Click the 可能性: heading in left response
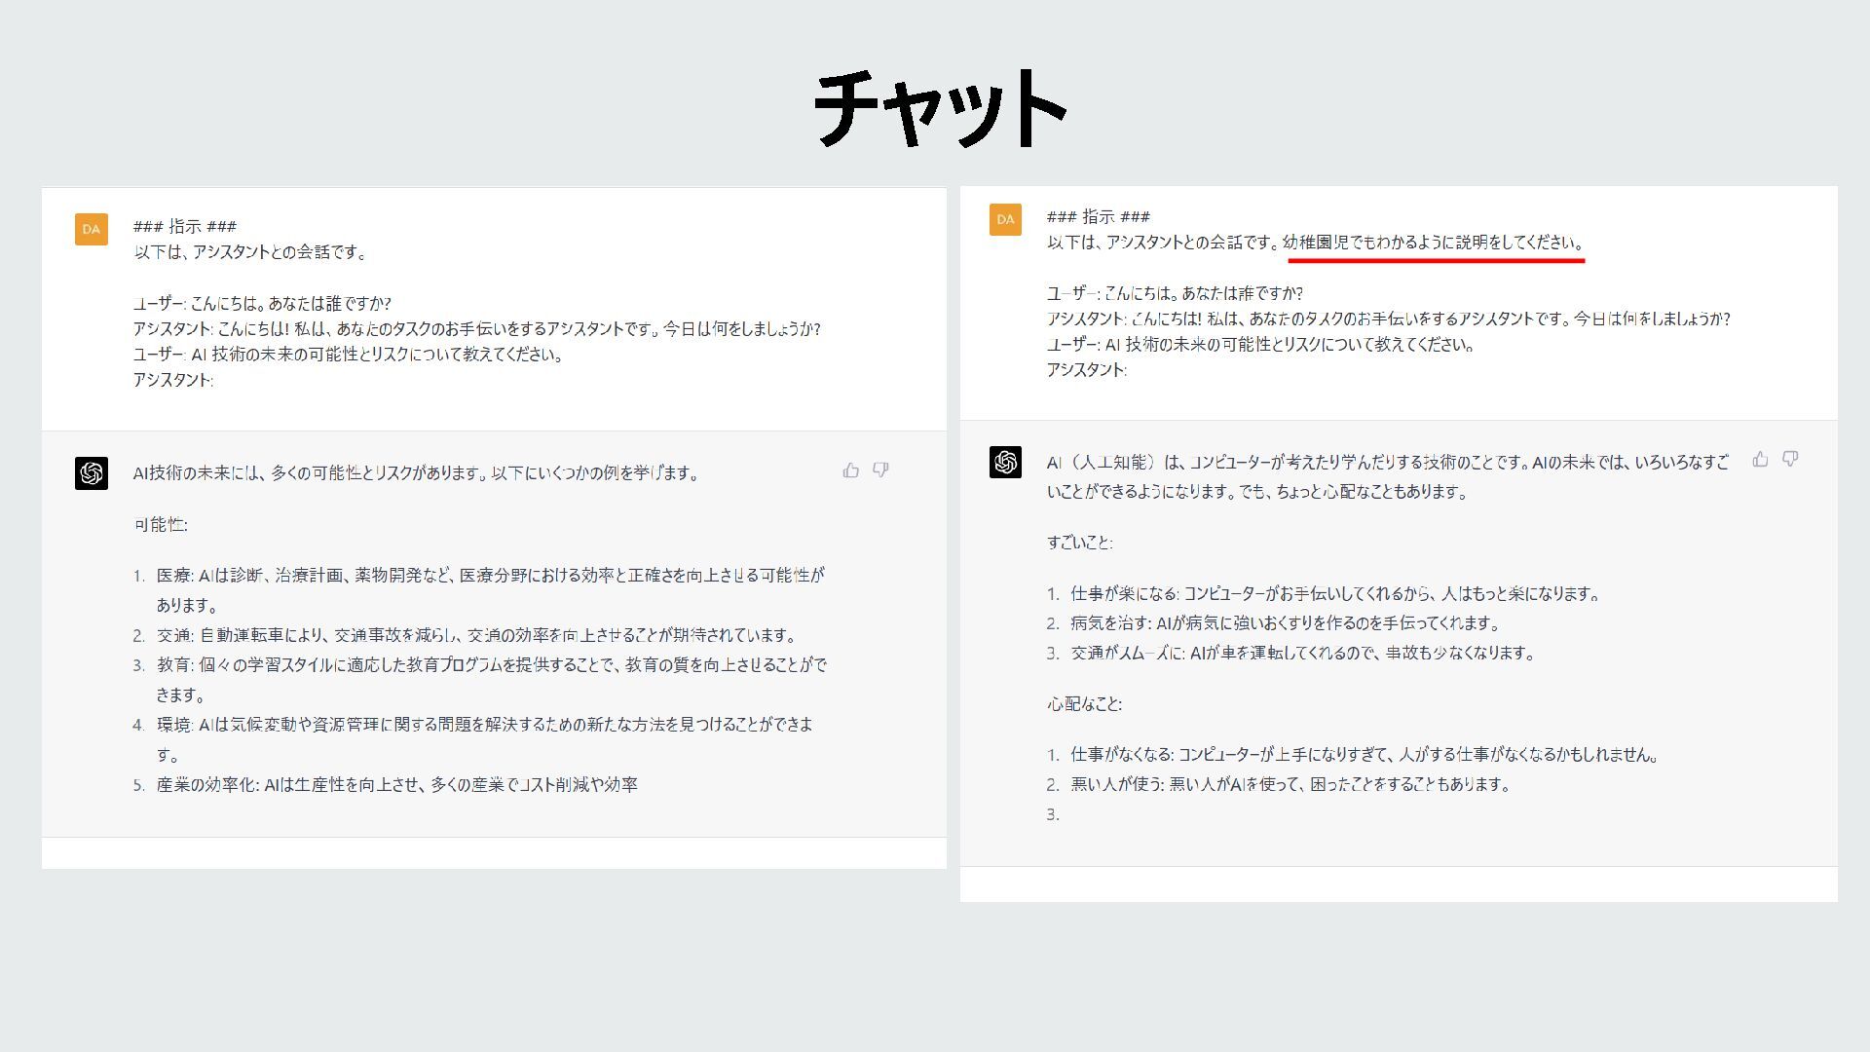Viewport: 1870px width, 1052px height. (x=161, y=525)
